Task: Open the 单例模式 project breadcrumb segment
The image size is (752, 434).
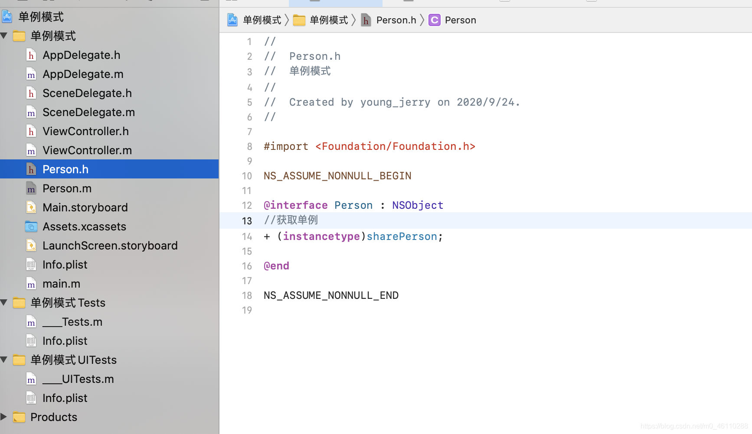Action: pyautogui.click(x=254, y=20)
